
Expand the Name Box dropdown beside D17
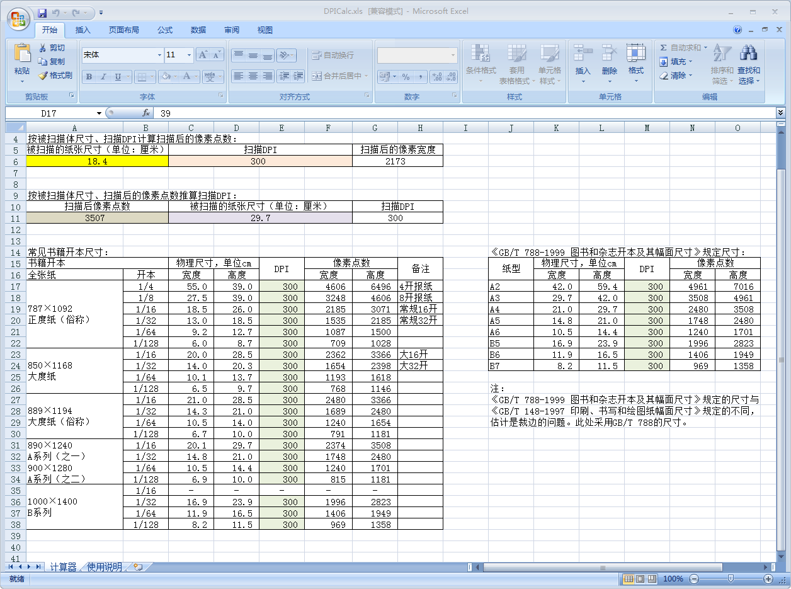pyautogui.click(x=99, y=113)
